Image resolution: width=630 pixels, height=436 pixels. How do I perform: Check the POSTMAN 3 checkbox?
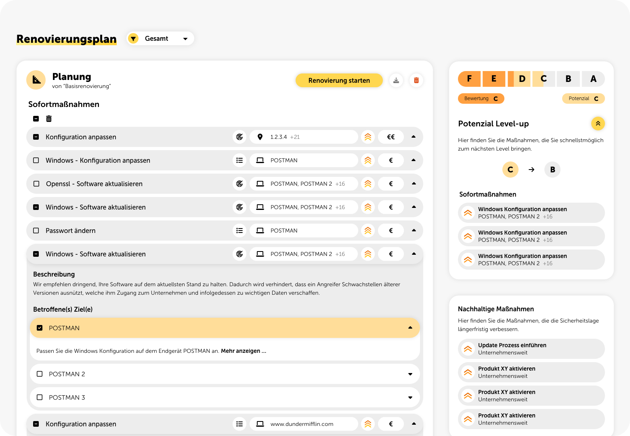[x=40, y=397]
